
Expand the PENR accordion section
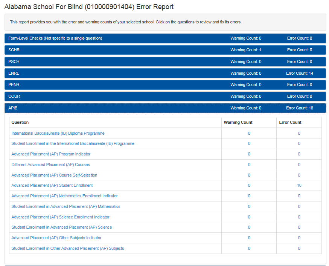tap(14, 85)
